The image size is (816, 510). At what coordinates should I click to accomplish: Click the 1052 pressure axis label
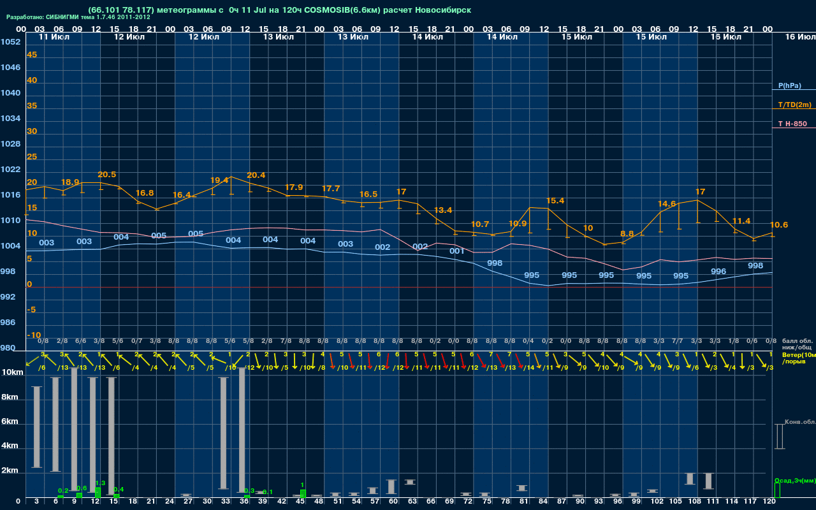10,42
